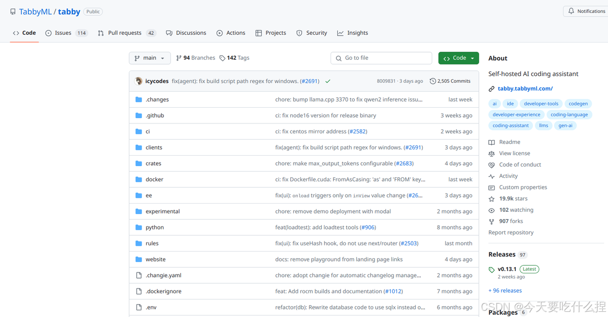Click the experimental folder icon
This screenshot has width=608, height=317.
click(139, 211)
